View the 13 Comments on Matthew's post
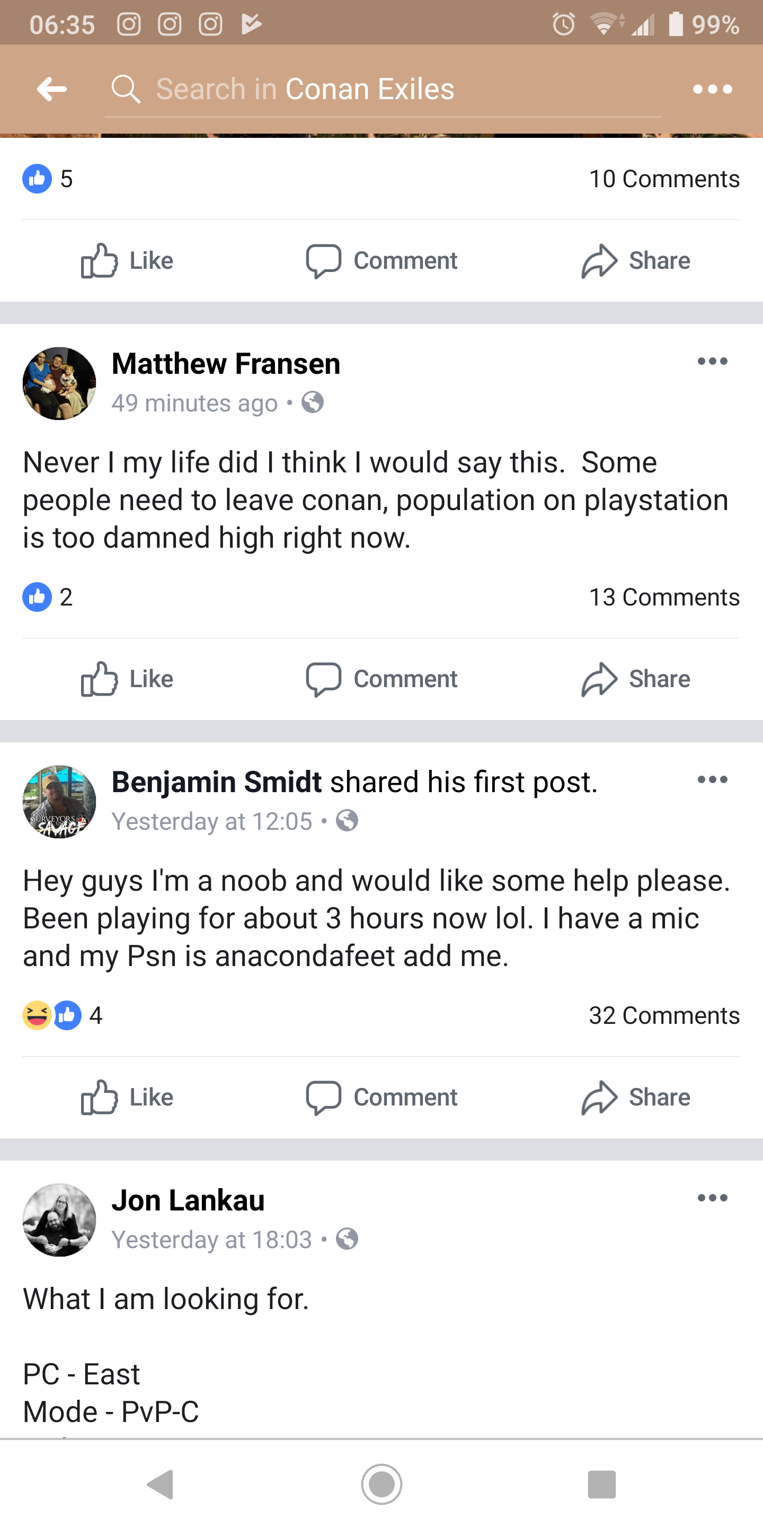 coord(663,597)
